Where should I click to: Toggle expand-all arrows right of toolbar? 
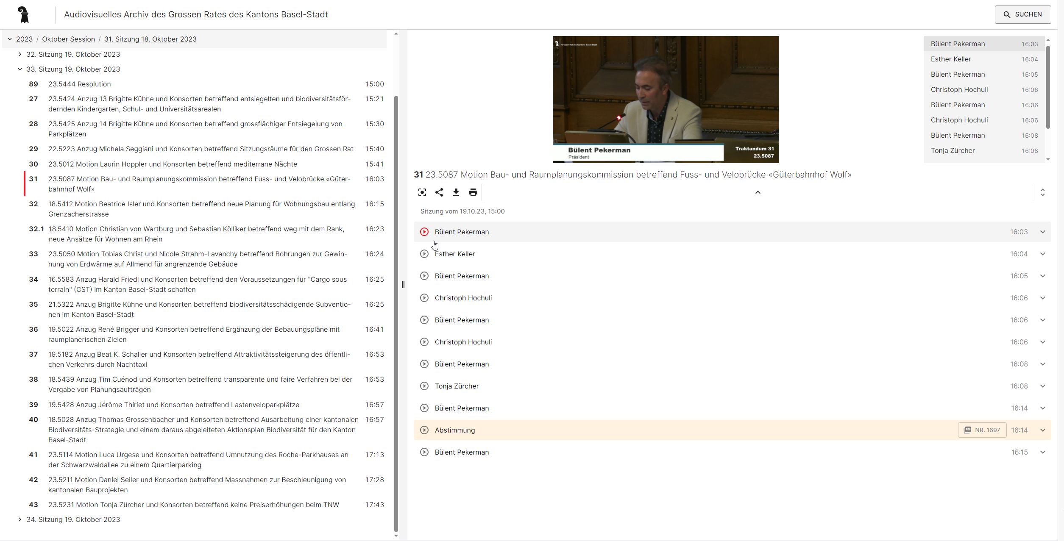coord(1043,192)
